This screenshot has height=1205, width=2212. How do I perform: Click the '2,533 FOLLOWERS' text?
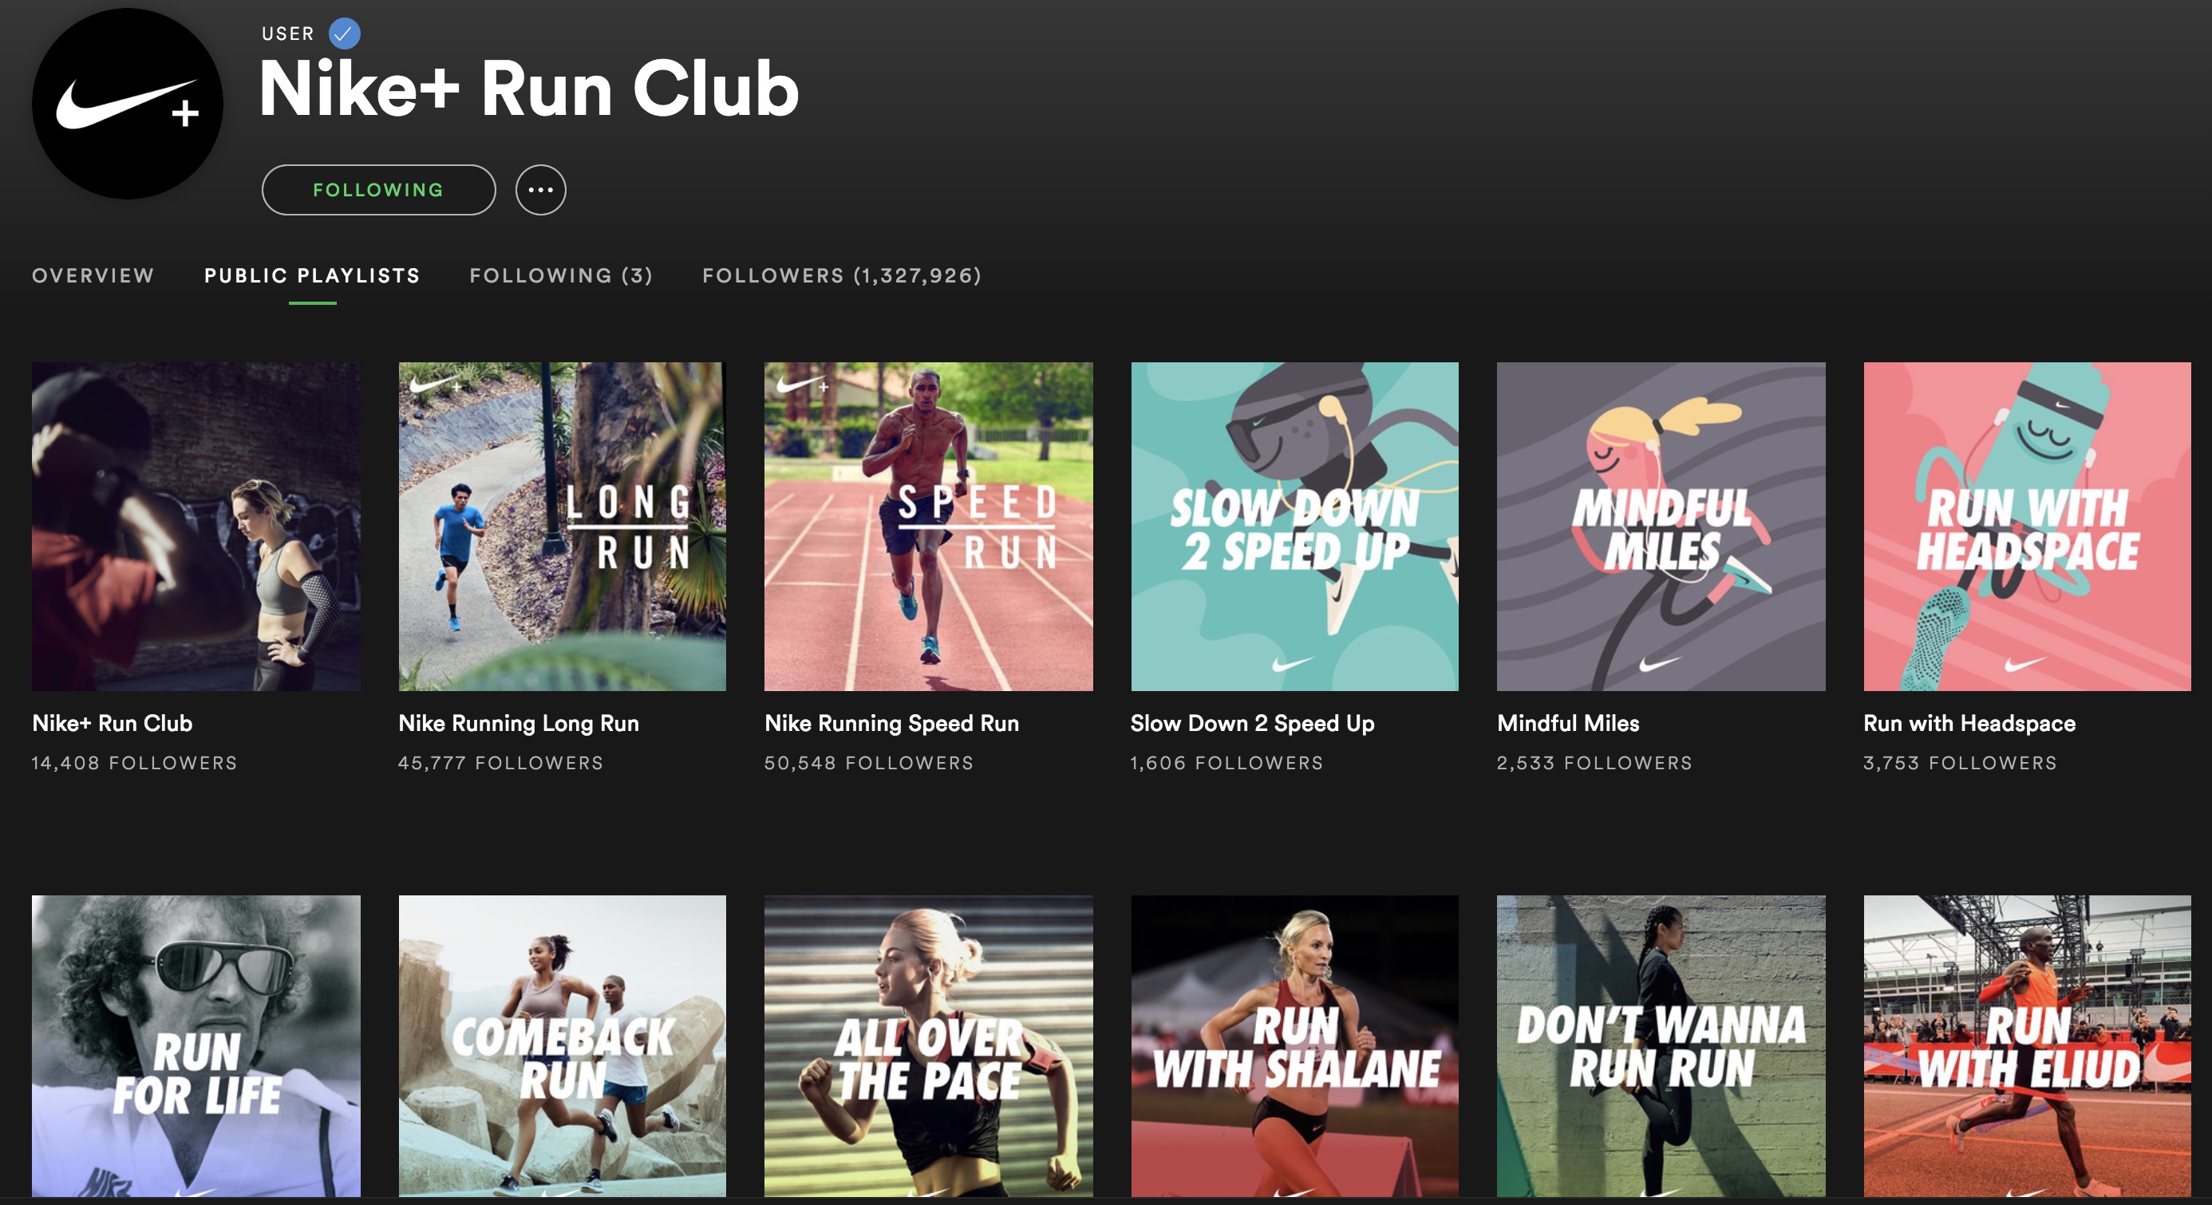pyautogui.click(x=1594, y=763)
